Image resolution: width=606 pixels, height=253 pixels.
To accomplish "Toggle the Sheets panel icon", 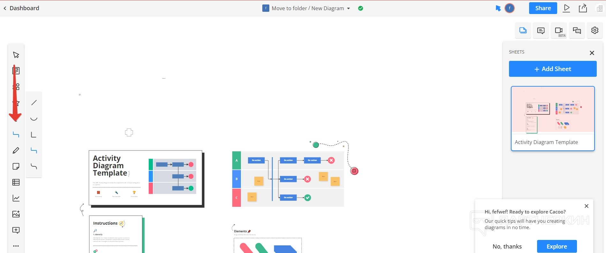I will 523,31.
